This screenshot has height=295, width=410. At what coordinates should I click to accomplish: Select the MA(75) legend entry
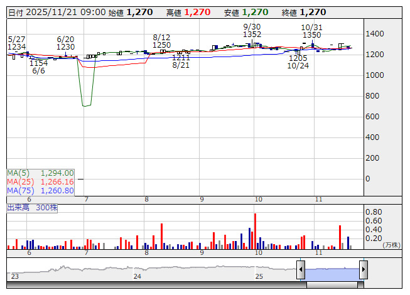pos(41,190)
